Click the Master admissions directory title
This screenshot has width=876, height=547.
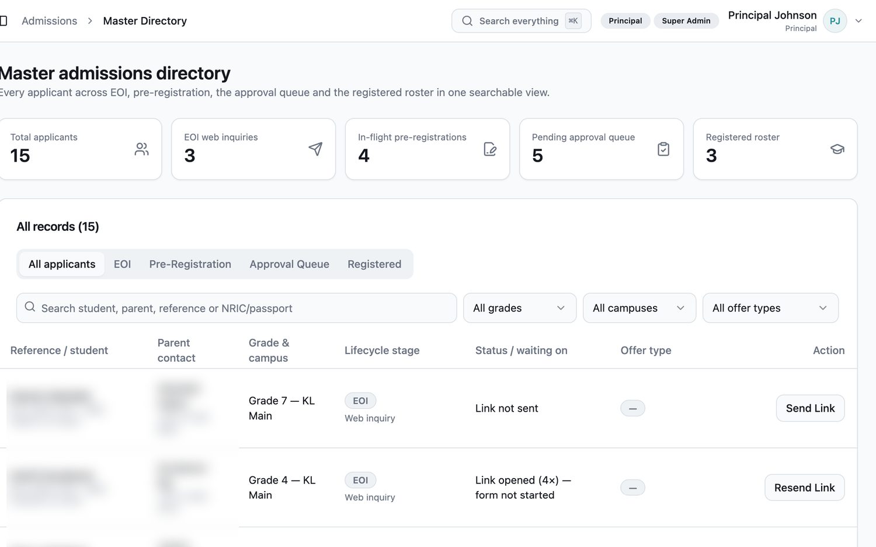(115, 73)
